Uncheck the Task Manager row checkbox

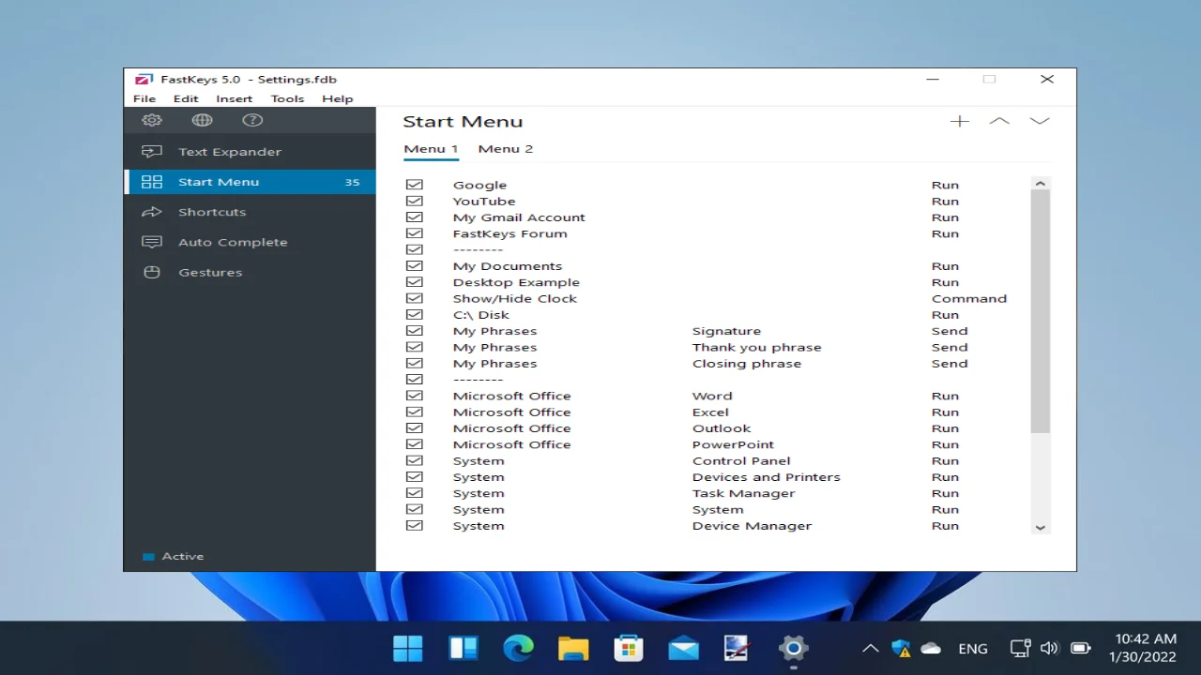click(414, 493)
